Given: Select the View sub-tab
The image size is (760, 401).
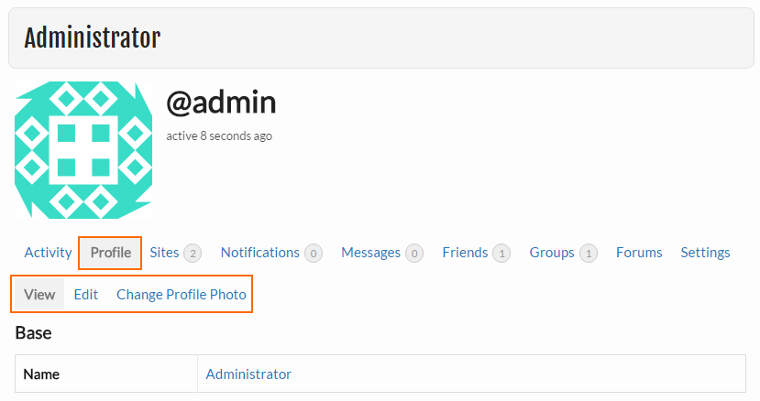Looking at the screenshot, I should click(39, 295).
